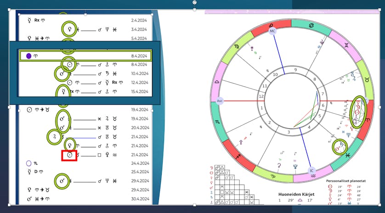Click house number 10 in chart

click(276, 74)
